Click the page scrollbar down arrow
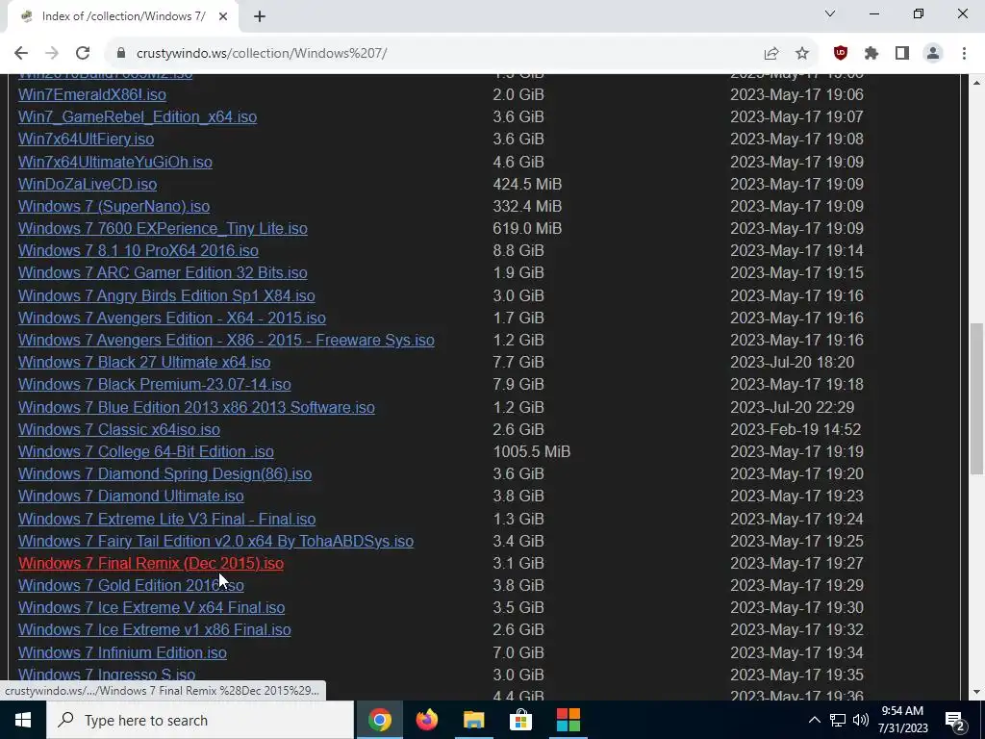The height and width of the screenshot is (739, 985). [976, 692]
